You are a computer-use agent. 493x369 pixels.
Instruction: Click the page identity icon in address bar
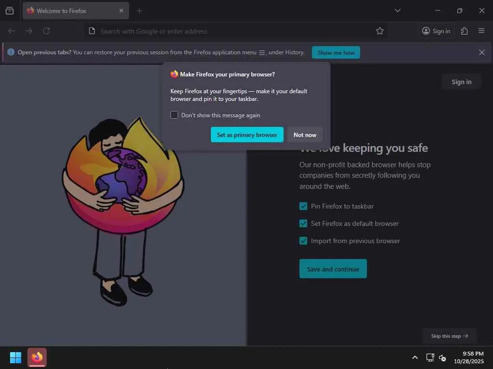point(92,31)
